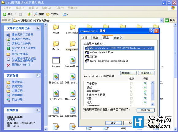178x132 pixels.
Task: Click the 添加(D)... button
Action: [128, 73]
